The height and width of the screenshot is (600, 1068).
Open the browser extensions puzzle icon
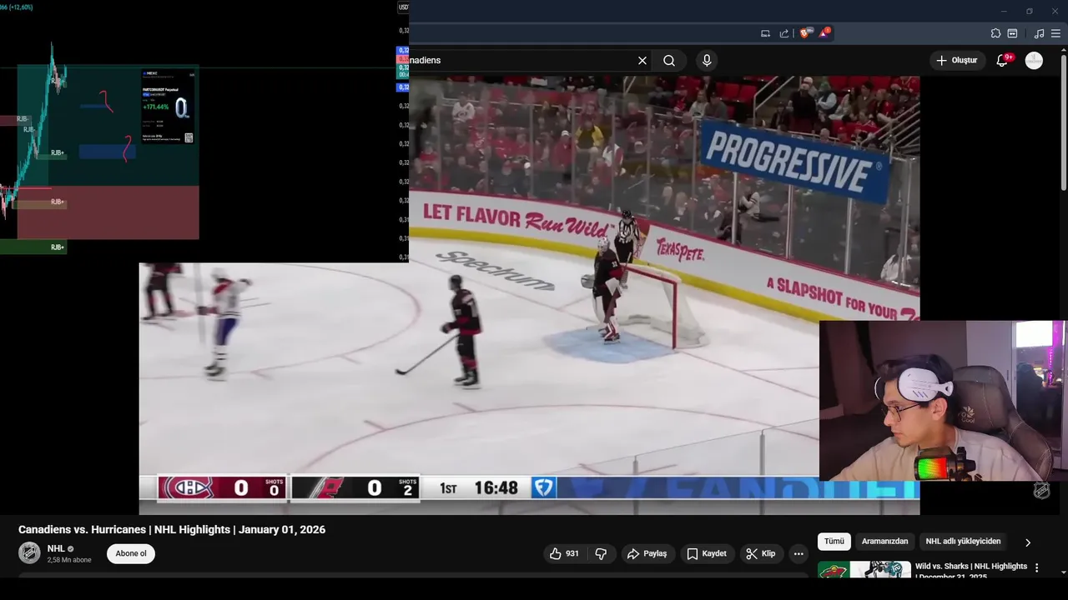[995, 33]
